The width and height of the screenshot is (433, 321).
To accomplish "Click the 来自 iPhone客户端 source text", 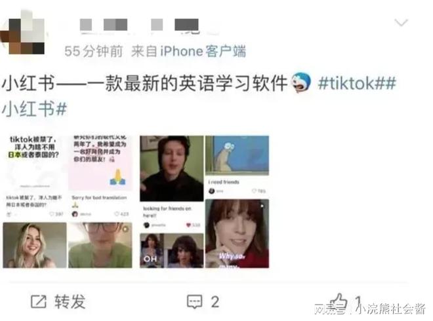I will pyautogui.click(x=188, y=51).
